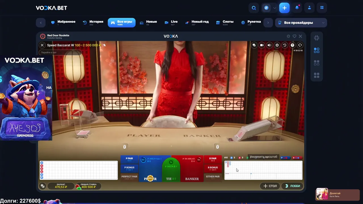
Task: Select the Все игры tab
Action: click(x=122, y=23)
